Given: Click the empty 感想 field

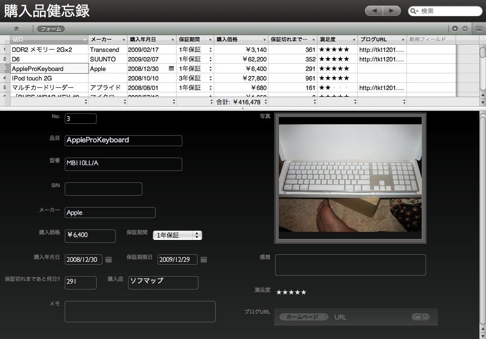Looking at the screenshot, I should 350,265.
